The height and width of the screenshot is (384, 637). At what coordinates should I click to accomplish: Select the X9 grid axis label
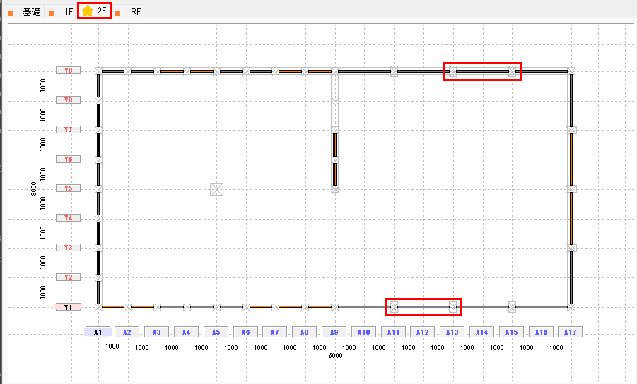tap(334, 332)
